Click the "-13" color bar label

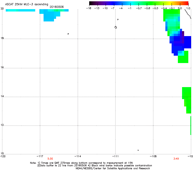coord(97,8)
